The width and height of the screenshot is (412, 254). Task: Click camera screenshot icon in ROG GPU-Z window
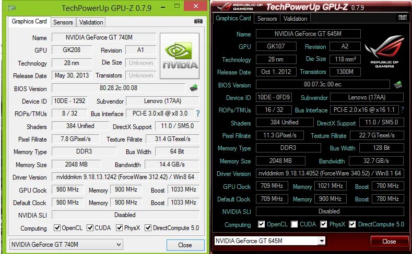point(402,18)
